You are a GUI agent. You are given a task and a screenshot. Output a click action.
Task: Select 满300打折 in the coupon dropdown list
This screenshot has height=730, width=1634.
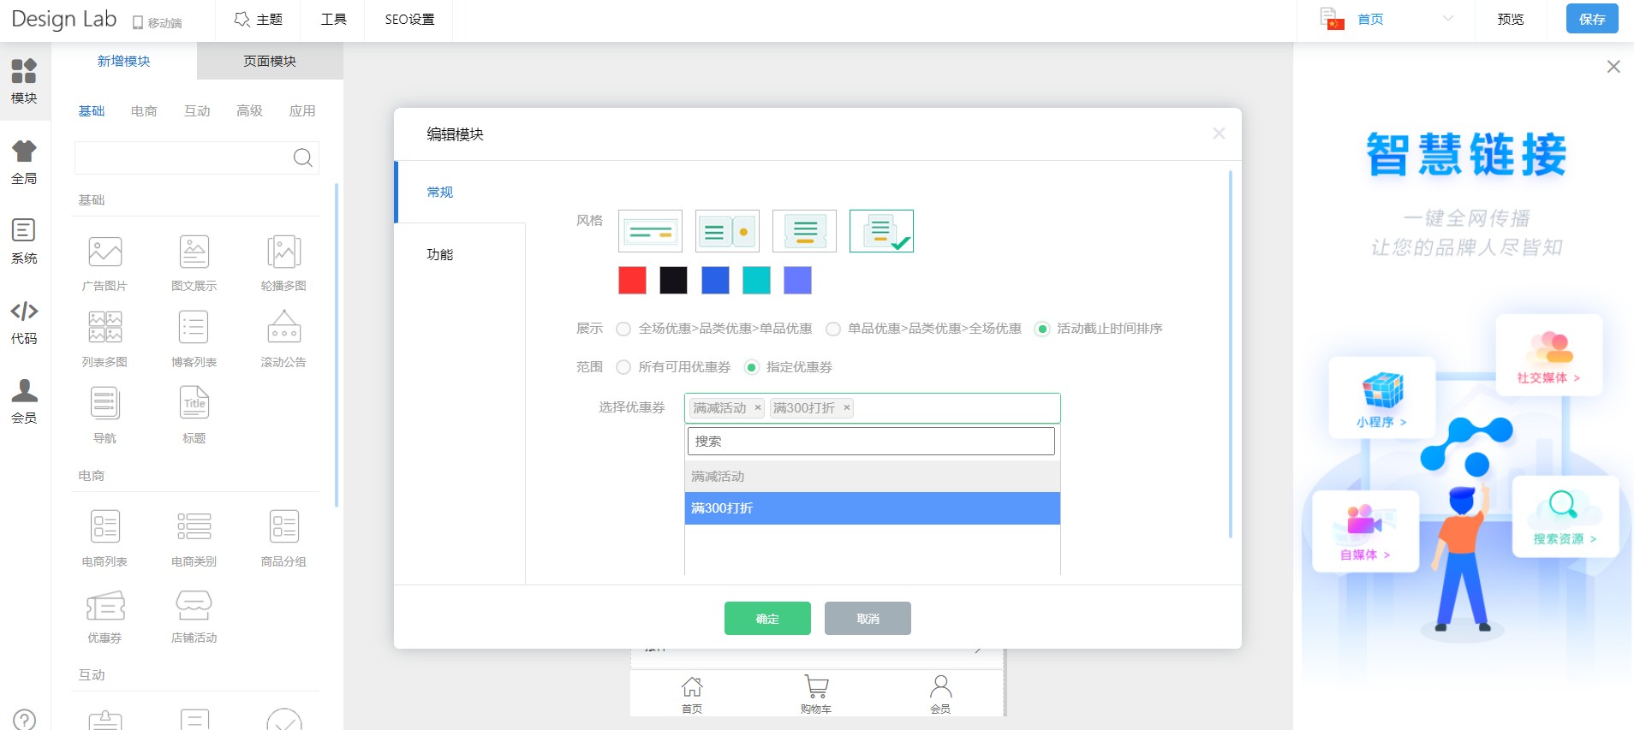click(x=873, y=508)
